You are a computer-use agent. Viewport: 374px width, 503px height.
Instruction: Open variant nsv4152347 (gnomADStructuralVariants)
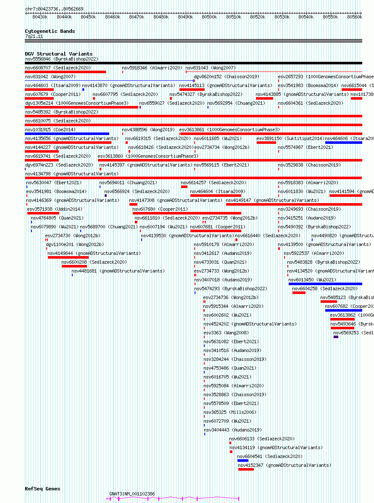[284, 465]
